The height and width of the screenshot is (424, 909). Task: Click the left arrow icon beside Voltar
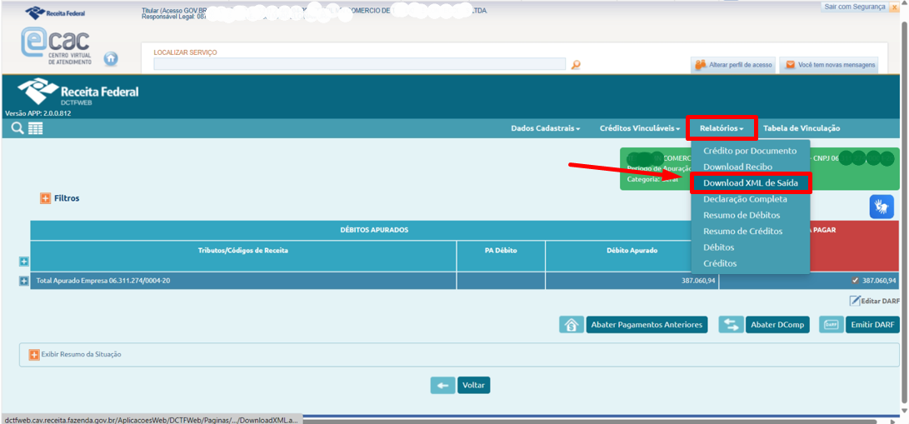coord(442,385)
